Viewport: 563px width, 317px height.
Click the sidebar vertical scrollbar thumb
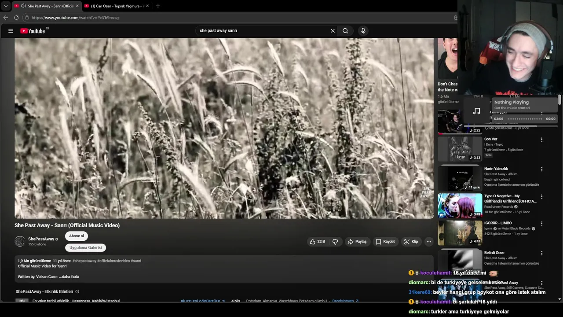coord(559,100)
